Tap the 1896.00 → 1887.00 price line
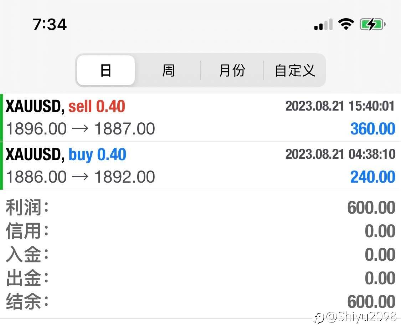The height and width of the screenshot is (336, 401). [81, 129]
